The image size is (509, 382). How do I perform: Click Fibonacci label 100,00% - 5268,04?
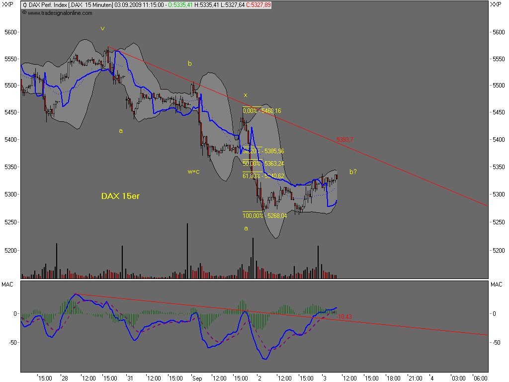pos(264,216)
